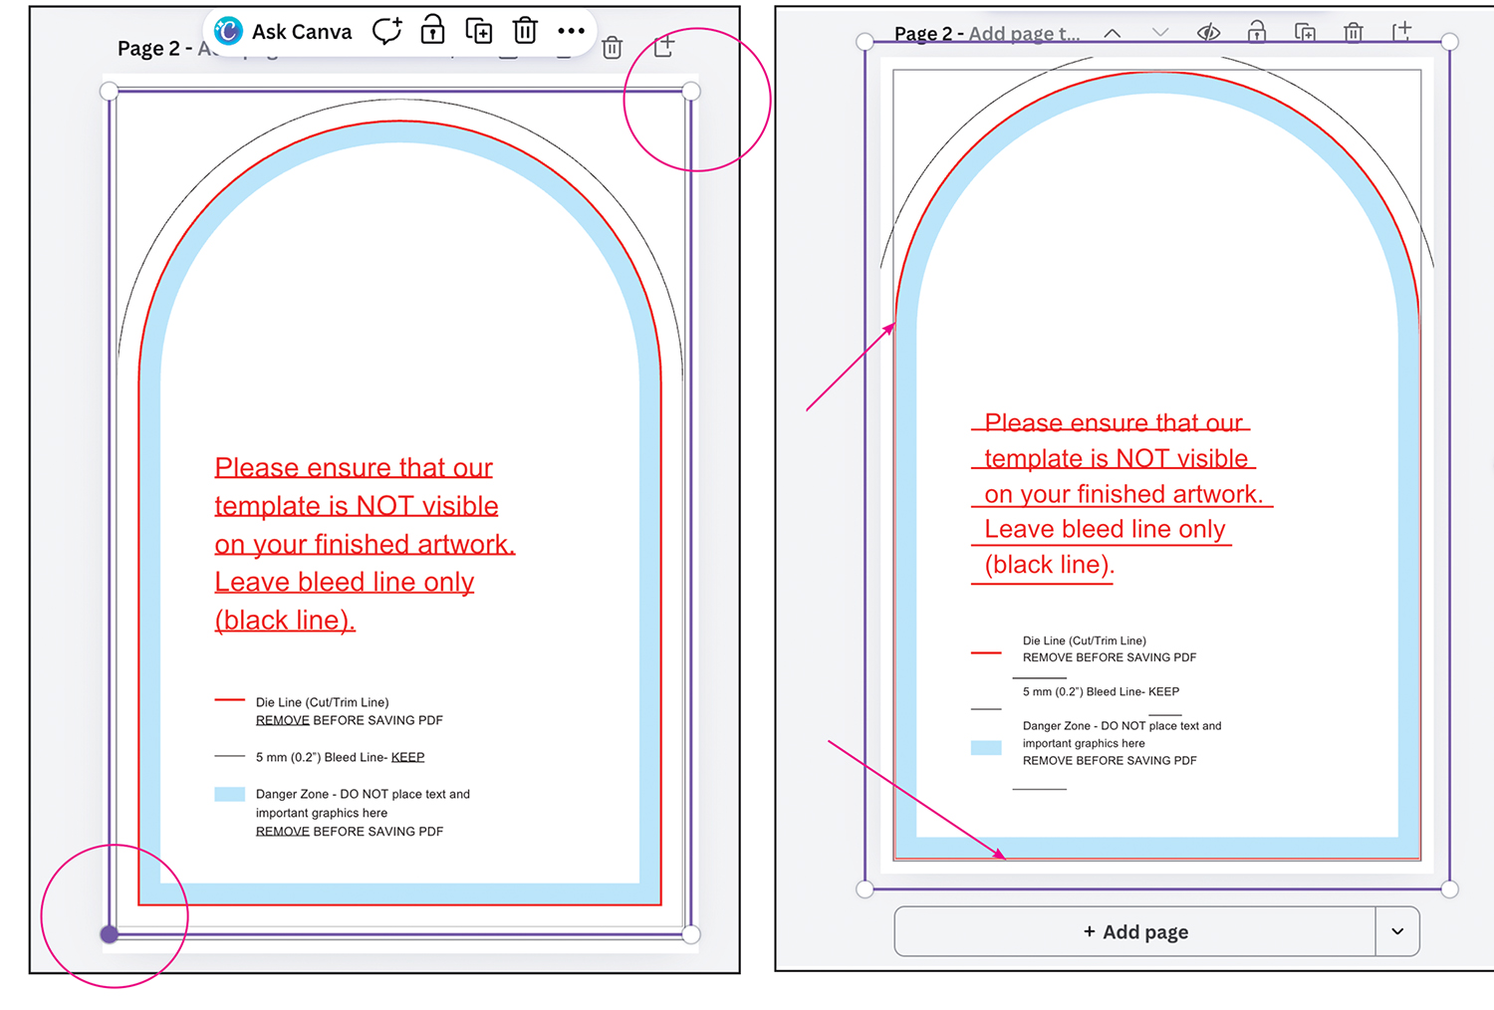Viewport: 1494px width, 1010px height.
Task: Click the filled purple bottom-left corner handle
Action: tap(110, 934)
